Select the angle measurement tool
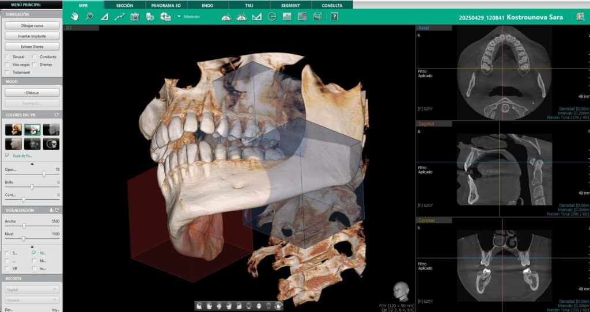The height and width of the screenshot is (312, 590). coord(104,17)
